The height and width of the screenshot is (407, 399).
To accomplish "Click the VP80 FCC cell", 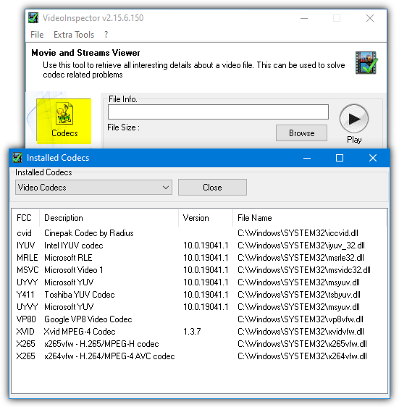I will click(26, 319).
